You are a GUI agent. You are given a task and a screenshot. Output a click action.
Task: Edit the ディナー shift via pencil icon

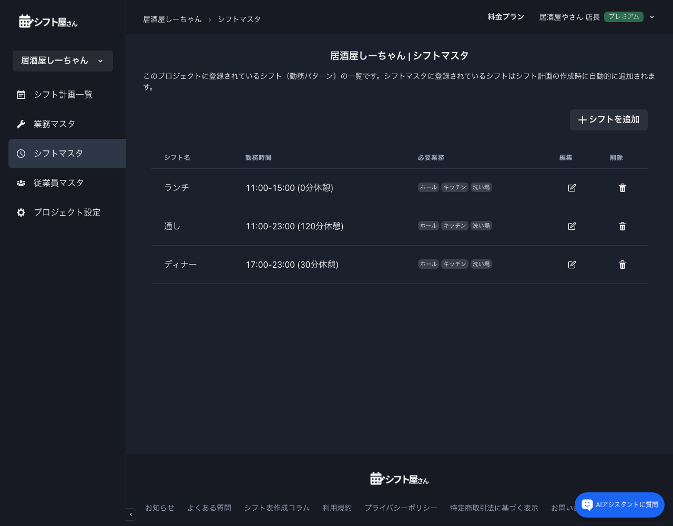[x=572, y=265]
